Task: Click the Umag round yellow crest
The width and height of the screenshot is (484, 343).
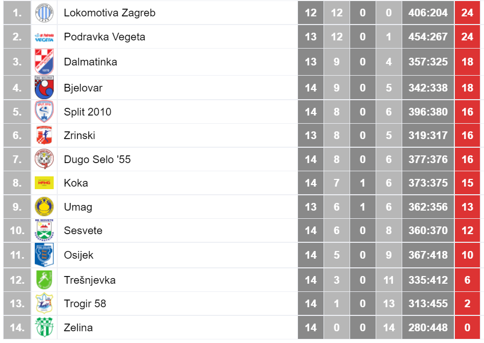Action: pos(44,207)
